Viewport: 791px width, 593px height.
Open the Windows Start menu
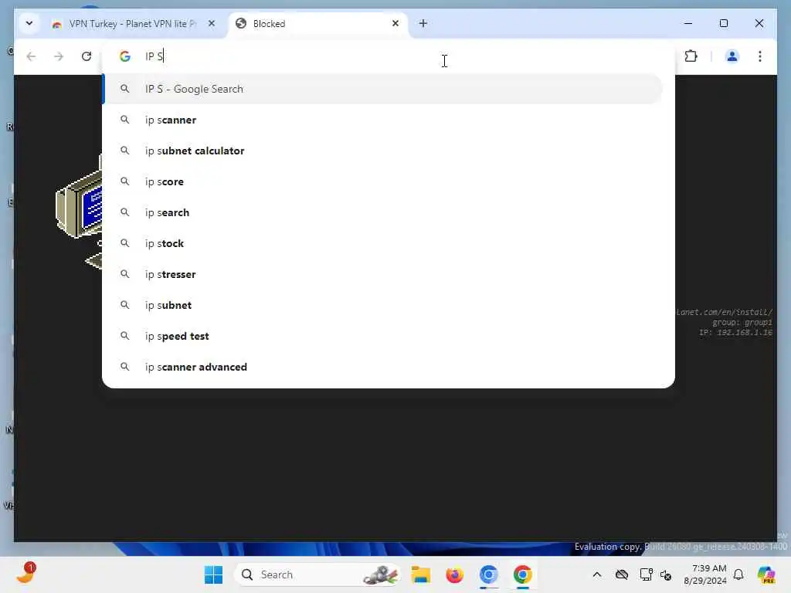click(x=213, y=574)
